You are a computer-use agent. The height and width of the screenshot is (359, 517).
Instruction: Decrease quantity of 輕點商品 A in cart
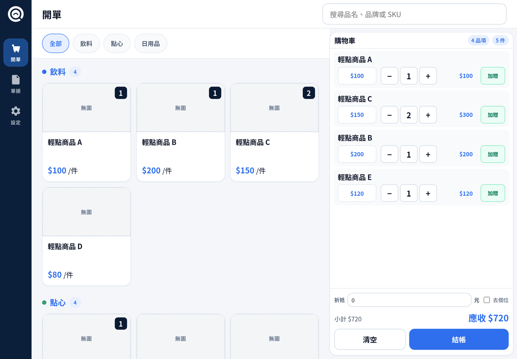(390, 76)
